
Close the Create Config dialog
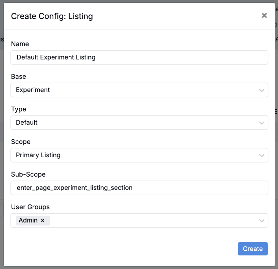(264, 16)
